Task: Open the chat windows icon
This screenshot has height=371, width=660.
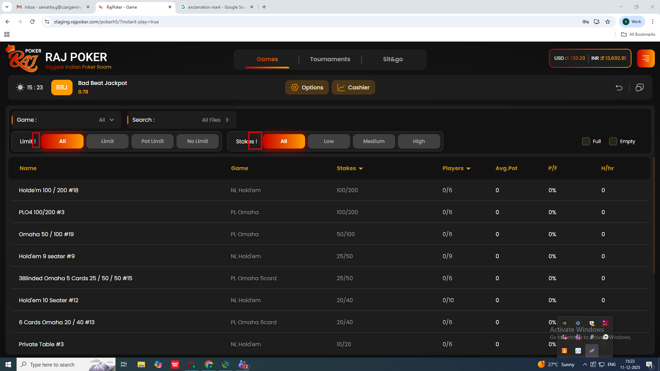Action: (639, 87)
